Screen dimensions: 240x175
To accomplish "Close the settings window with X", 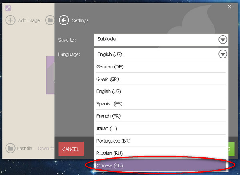I will pos(230,6).
